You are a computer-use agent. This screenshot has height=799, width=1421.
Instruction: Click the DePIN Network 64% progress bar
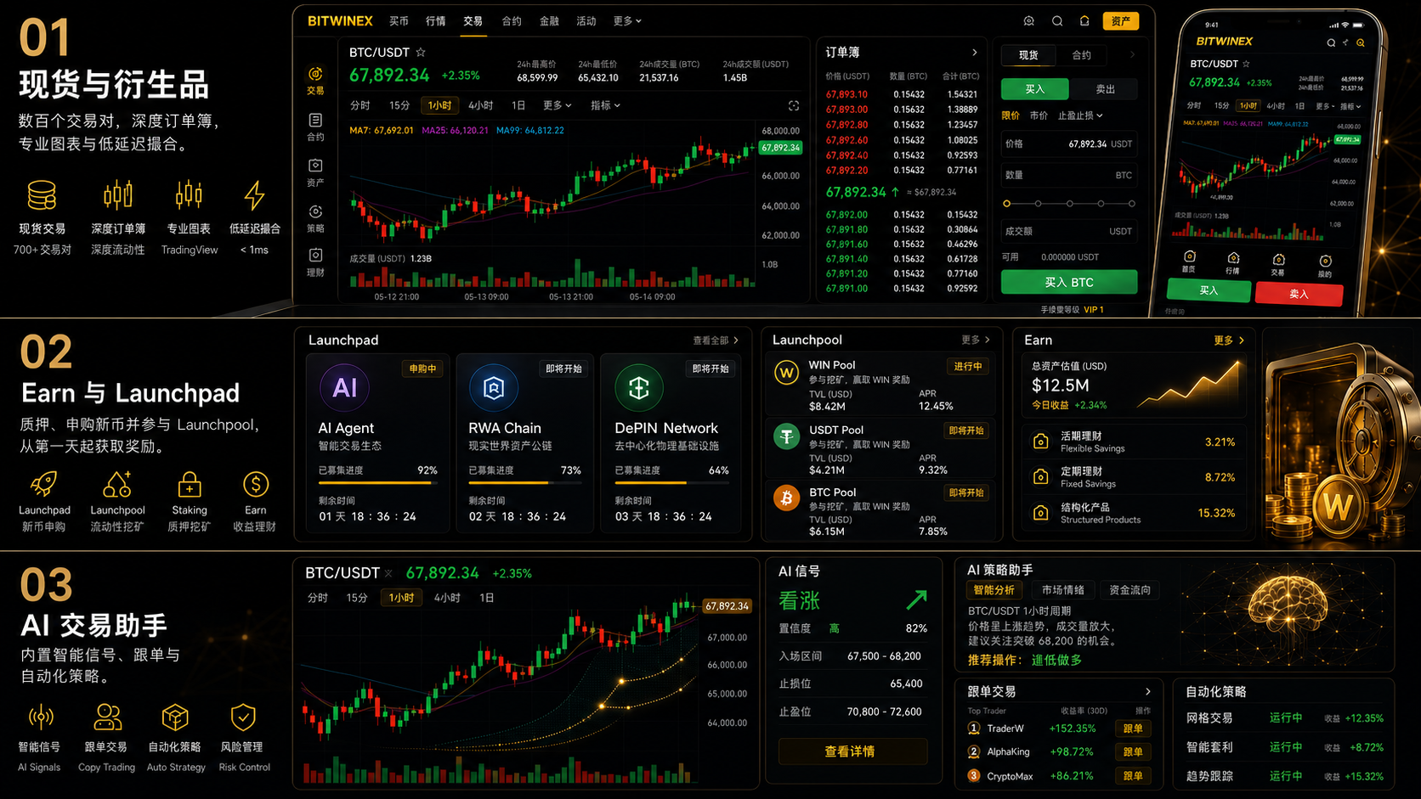pyautogui.click(x=671, y=483)
